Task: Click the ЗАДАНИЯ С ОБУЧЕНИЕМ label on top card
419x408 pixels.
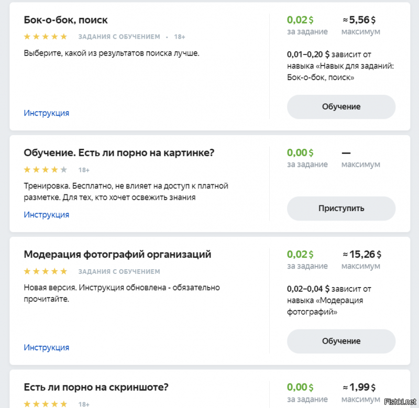Action: [119, 37]
